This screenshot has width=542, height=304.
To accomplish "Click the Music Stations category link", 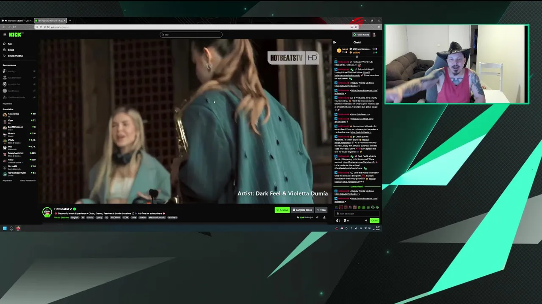I will [61, 217].
